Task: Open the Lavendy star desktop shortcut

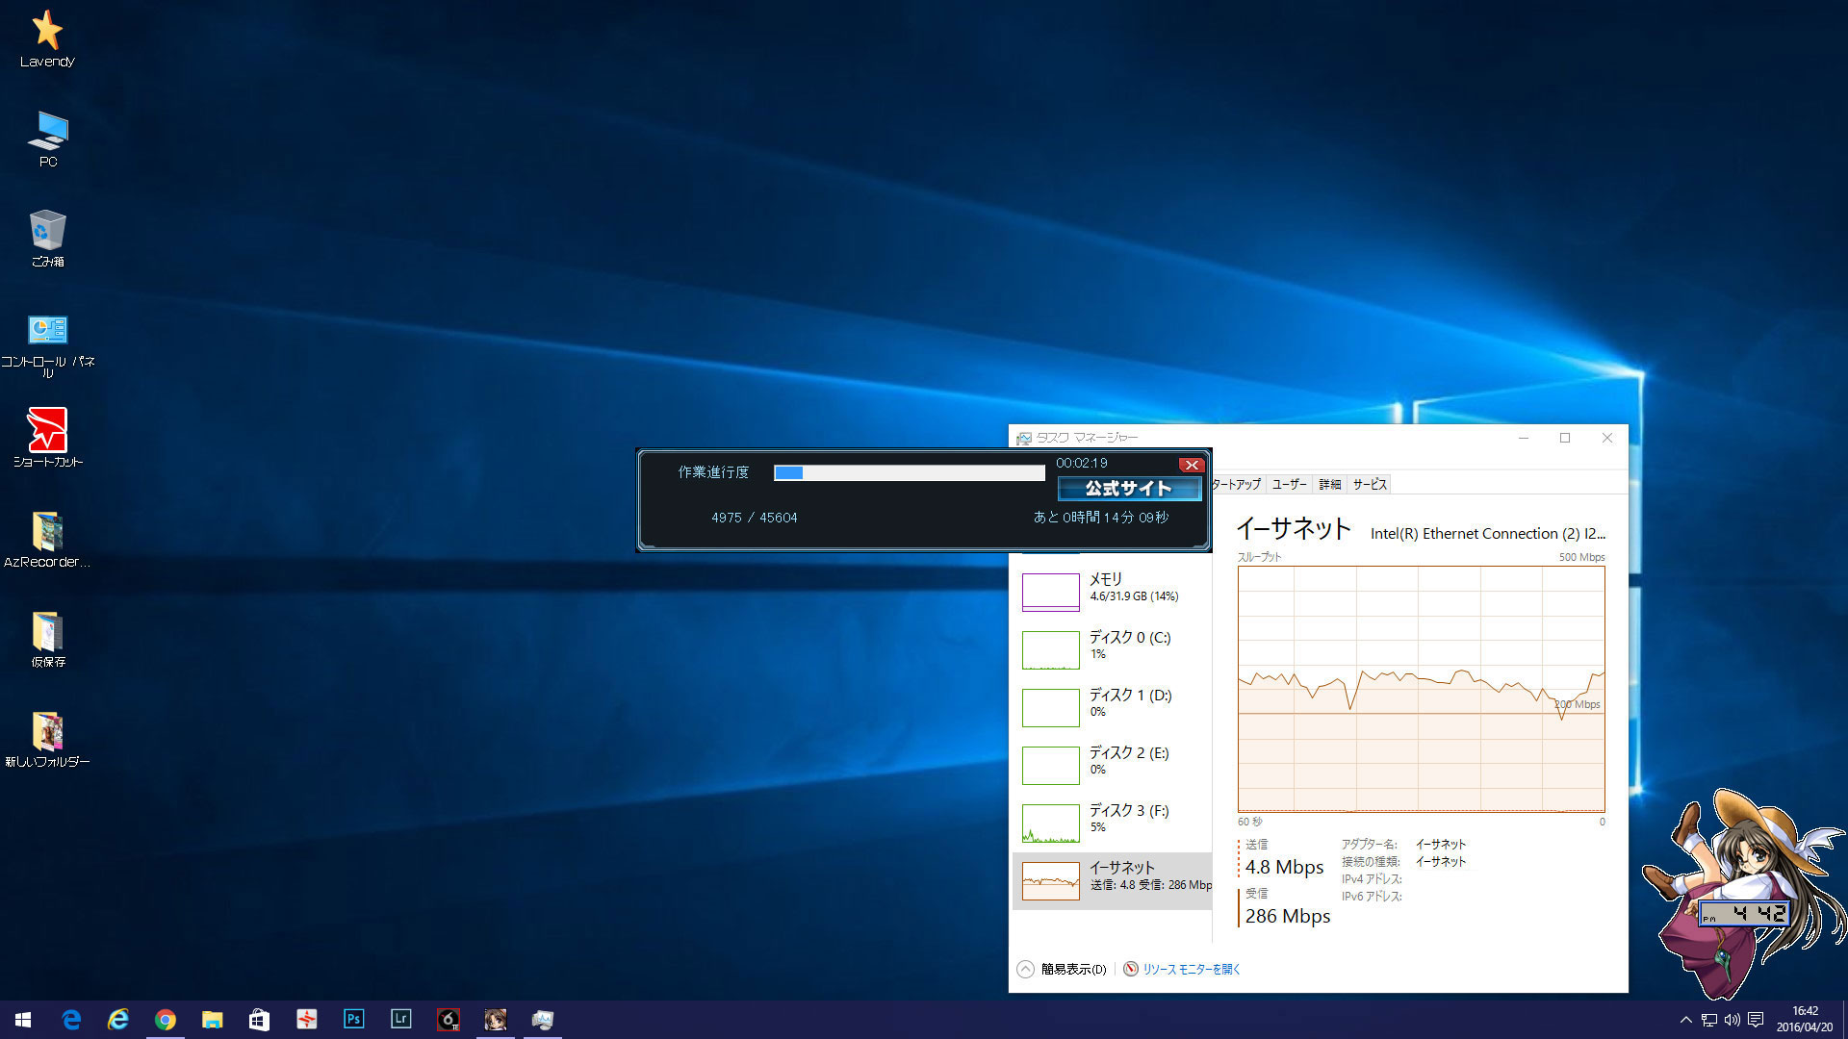Action: click(47, 39)
